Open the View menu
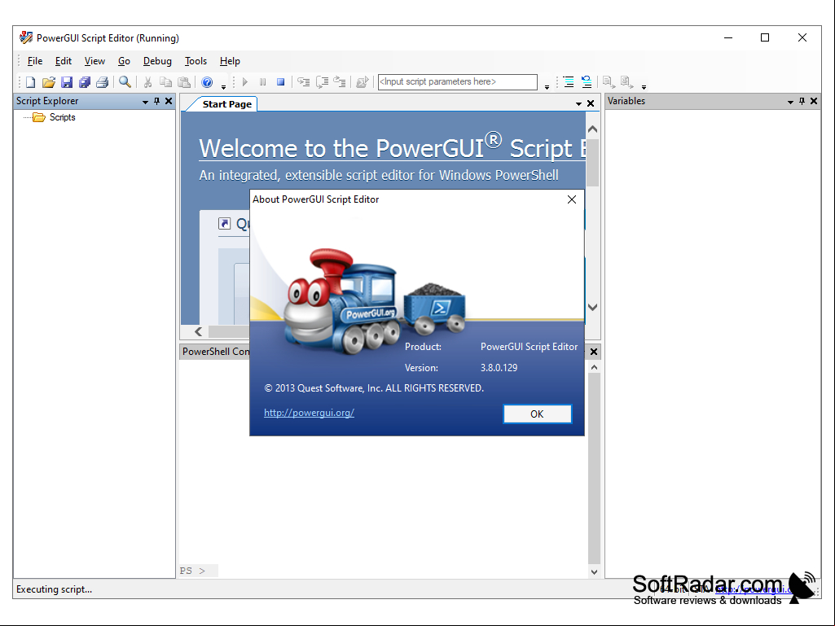The height and width of the screenshot is (626, 835). coord(94,61)
